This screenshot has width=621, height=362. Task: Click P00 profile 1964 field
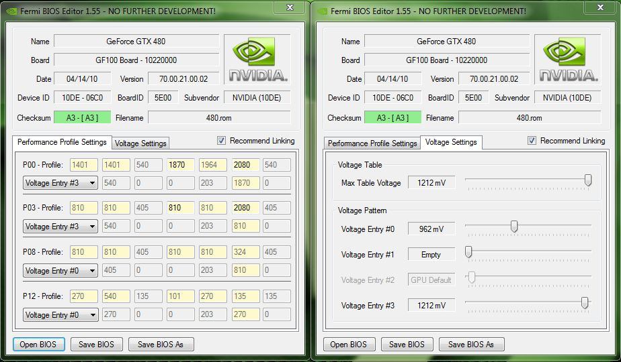coord(213,165)
